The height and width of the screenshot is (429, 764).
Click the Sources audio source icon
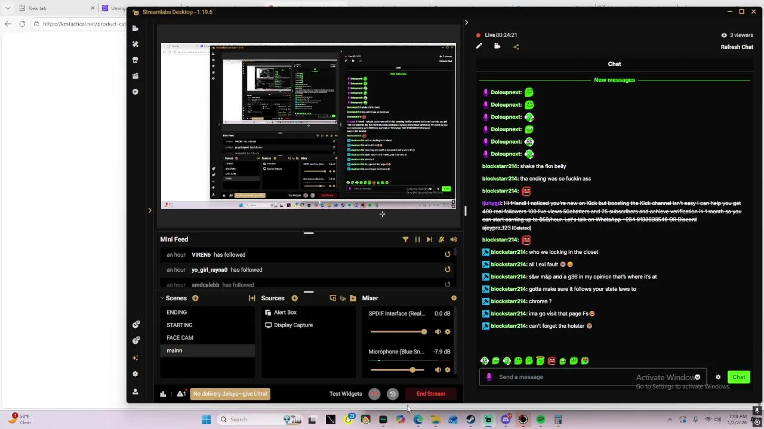point(343,298)
